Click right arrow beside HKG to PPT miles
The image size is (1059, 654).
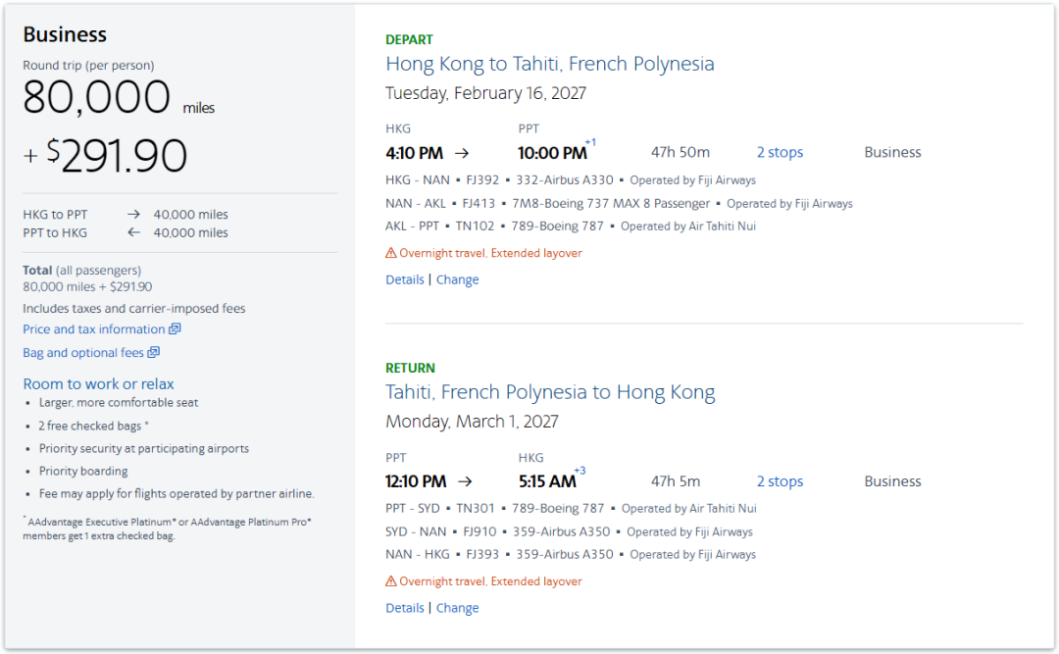click(x=133, y=214)
